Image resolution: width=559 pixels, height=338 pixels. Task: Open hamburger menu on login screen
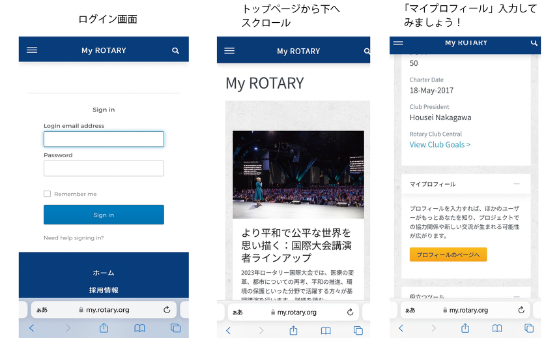coord(32,50)
